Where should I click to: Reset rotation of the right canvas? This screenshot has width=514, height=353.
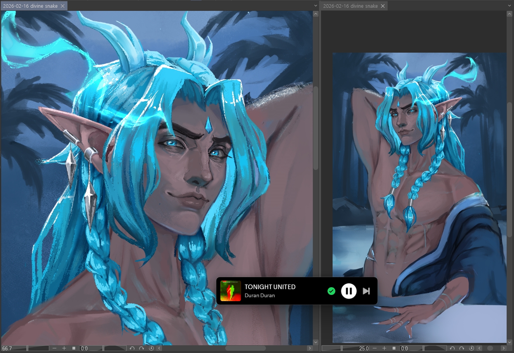click(x=471, y=348)
